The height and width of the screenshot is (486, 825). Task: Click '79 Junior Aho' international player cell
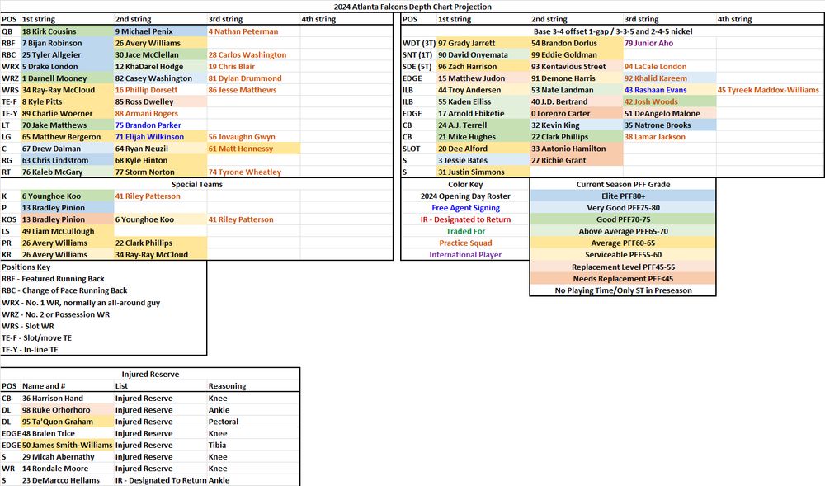669,43
